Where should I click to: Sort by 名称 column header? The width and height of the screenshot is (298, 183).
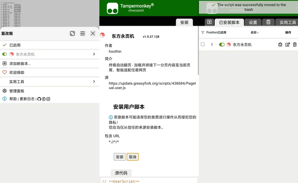click(x=254, y=33)
